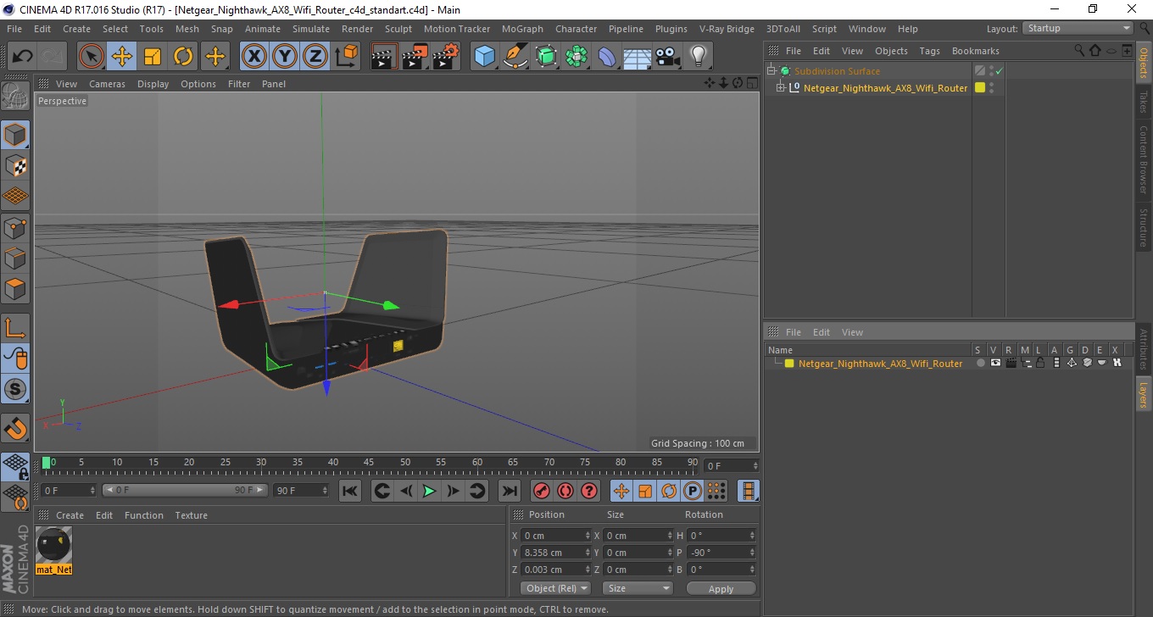
Task: Open Objects panel Bookmarks menu
Action: (x=975, y=51)
